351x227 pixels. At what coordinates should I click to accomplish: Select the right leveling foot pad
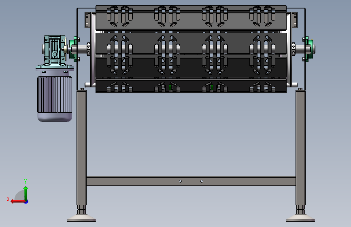click(300, 218)
